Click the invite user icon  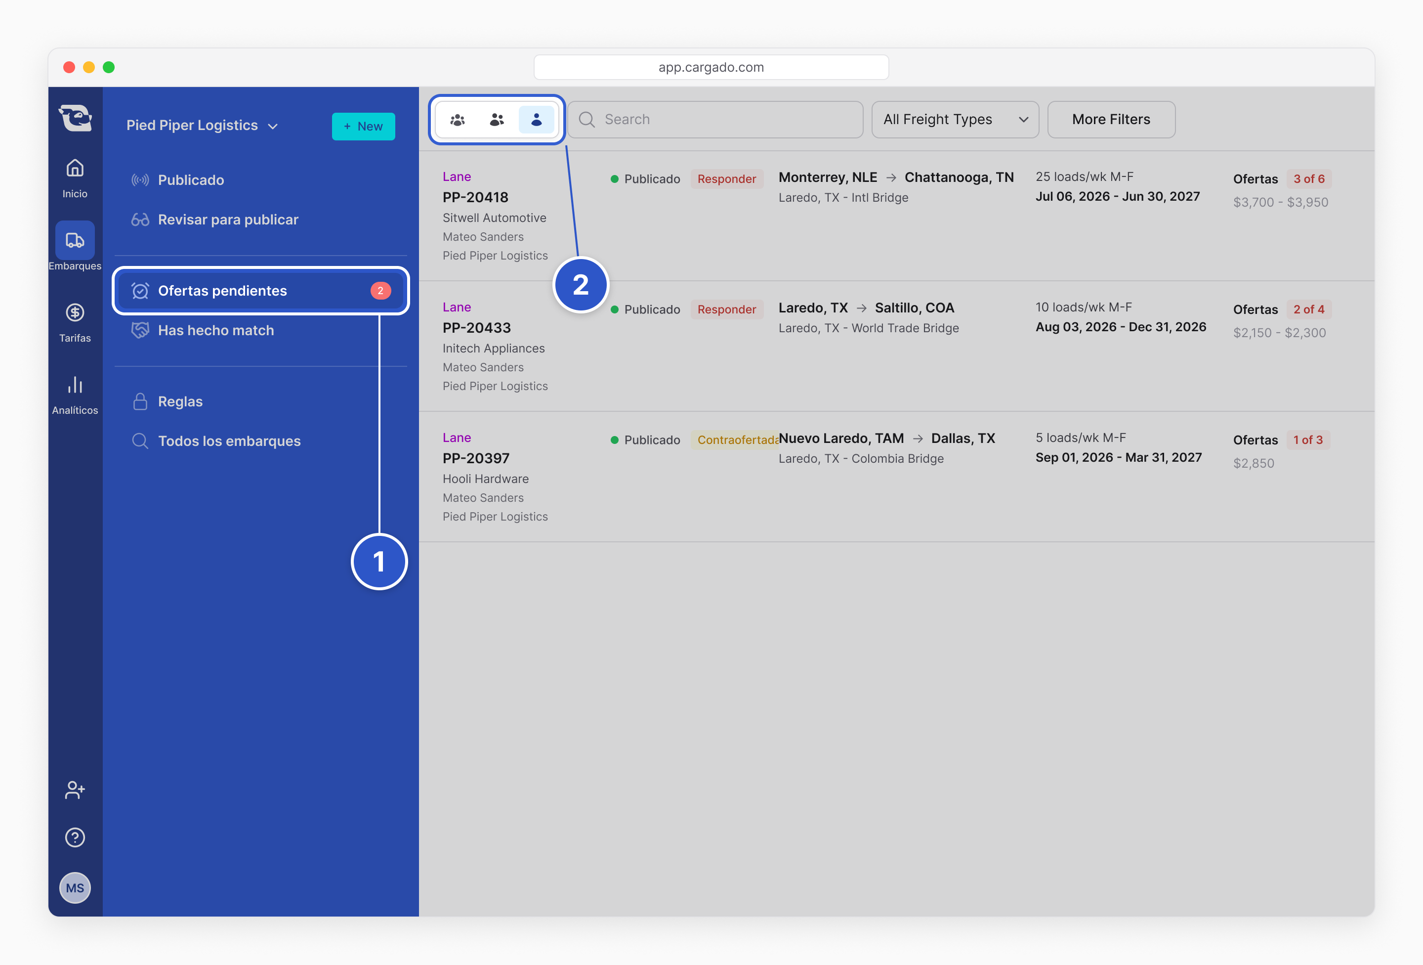pyautogui.click(x=75, y=790)
